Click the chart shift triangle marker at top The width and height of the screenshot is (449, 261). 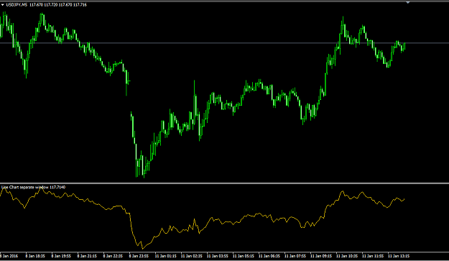[x=408, y=3]
